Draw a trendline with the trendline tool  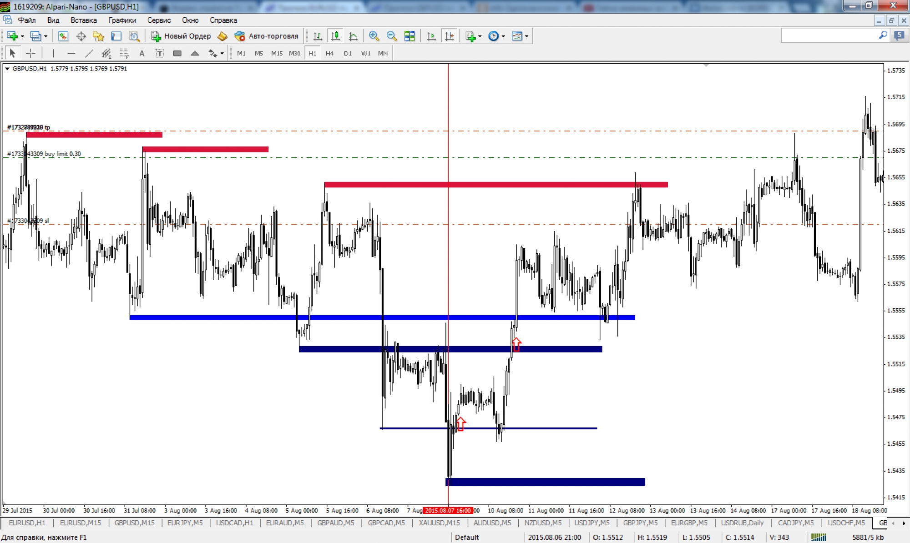[89, 53]
